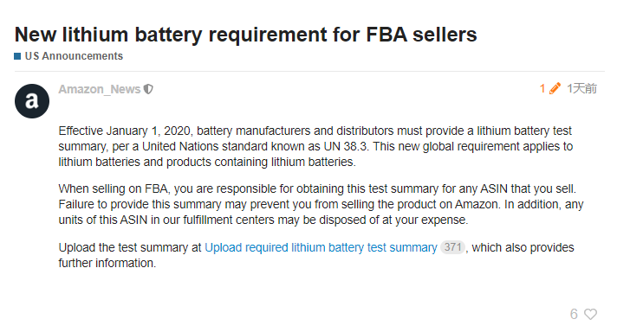Image resolution: width=630 pixels, height=332 pixels.
Task: View who liked via the 6 count
Action: [x=574, y=314]
